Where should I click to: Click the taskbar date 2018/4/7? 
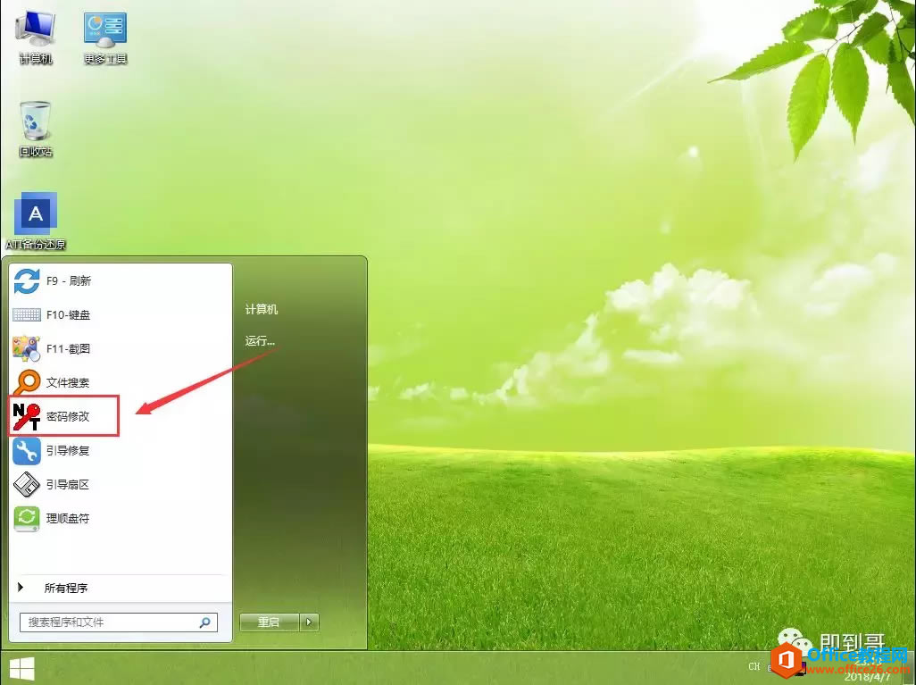pos(866,677)
